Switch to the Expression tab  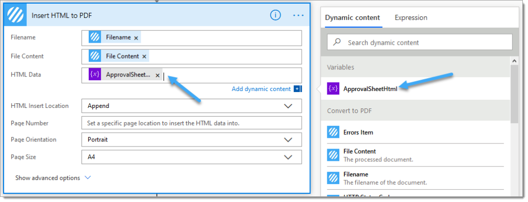(x=411, y=18)
